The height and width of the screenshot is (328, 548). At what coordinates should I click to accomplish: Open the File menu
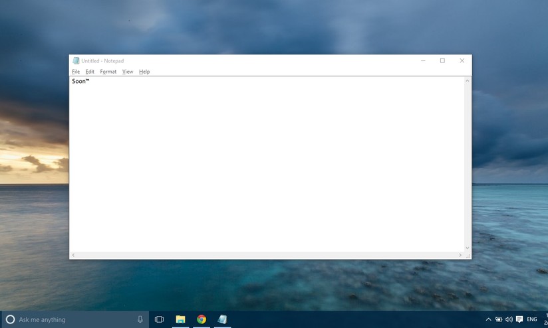click(x=76, y=72)
